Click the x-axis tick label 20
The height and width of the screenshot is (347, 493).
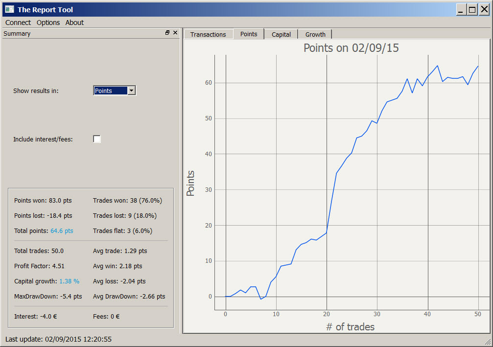click(x=327, y=314)
